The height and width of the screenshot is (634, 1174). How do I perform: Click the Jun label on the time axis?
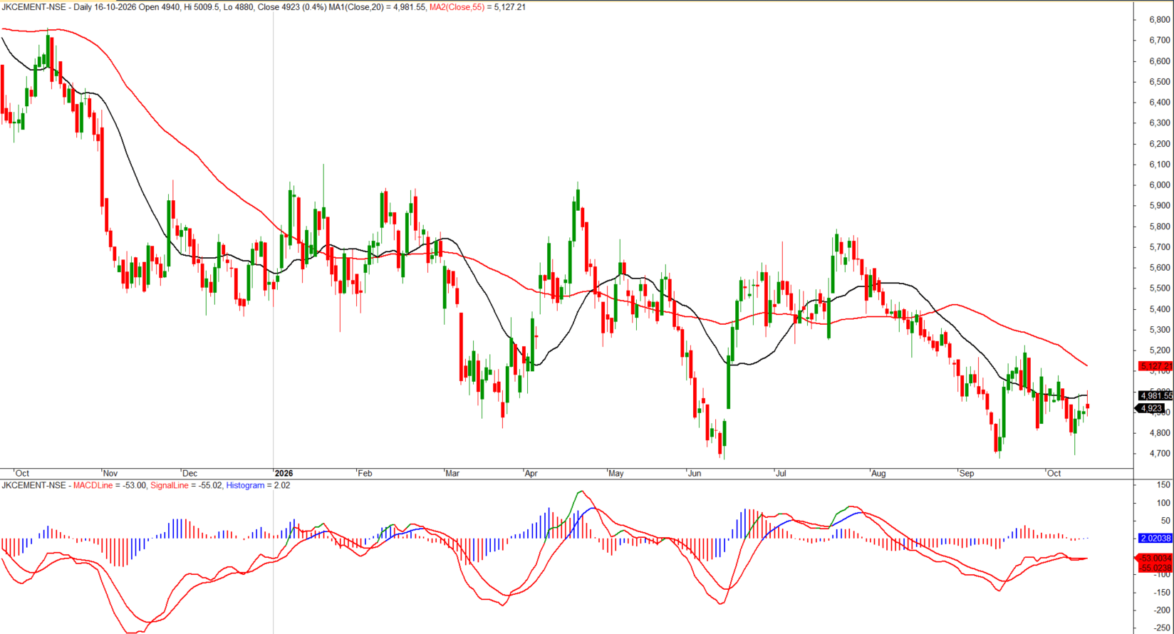[694, 473]
